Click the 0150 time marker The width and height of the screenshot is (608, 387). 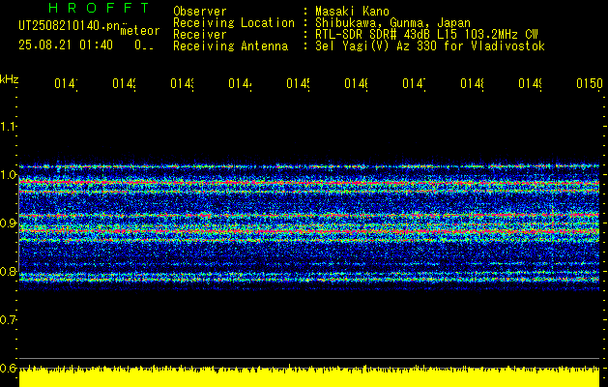coord(590,83)
